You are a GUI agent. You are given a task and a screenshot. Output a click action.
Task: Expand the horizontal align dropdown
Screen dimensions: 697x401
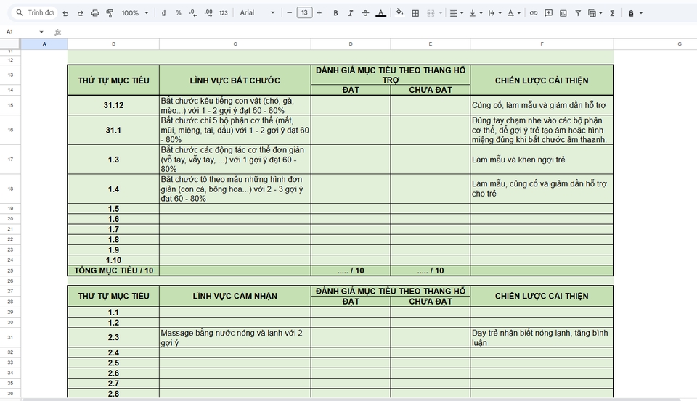tap(456, 13)
